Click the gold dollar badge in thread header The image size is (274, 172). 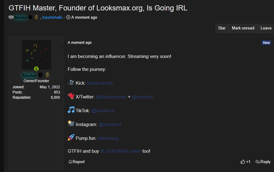click(x=36, y=17)
